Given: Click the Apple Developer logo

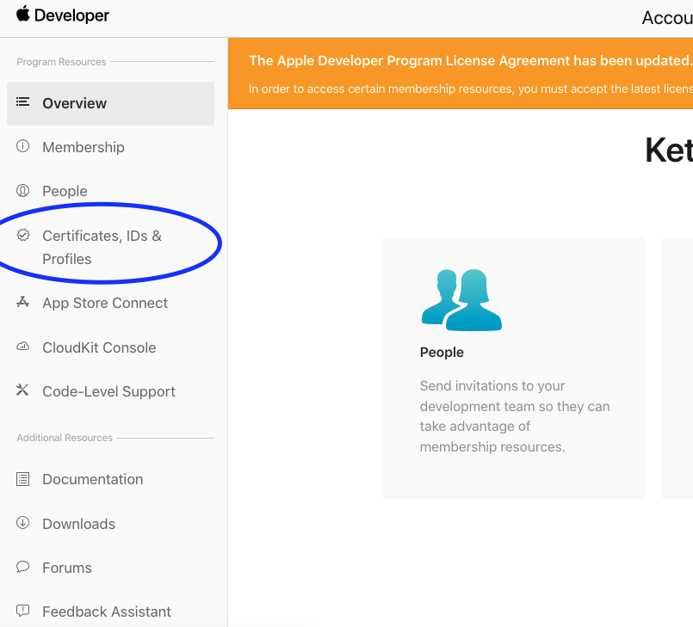Looking at the screenshot, I should tap(63, 15).
